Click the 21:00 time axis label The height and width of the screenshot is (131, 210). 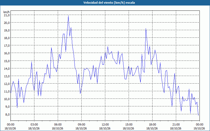click(x=176, y=125)
